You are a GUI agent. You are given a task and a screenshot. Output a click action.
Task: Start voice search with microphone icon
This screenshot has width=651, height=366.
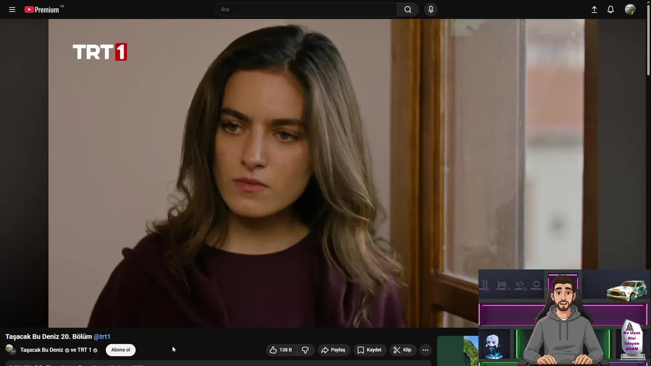click(431, 9)
